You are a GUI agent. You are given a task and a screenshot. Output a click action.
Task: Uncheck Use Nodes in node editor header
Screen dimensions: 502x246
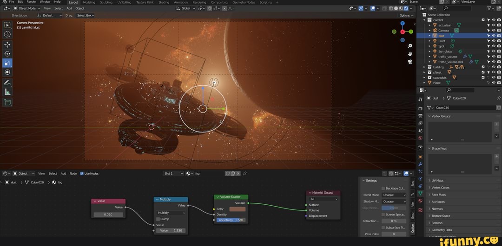tap(82, 174)
